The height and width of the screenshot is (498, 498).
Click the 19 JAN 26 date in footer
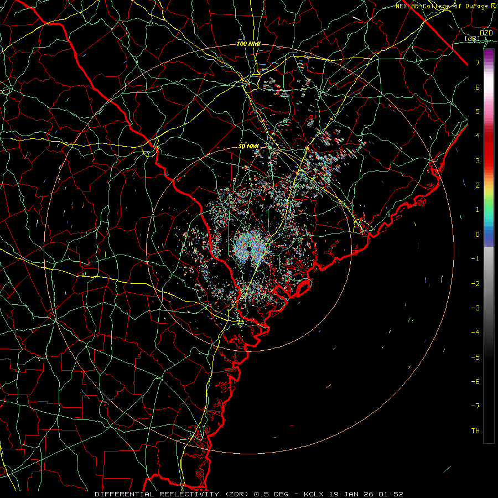click(x=350, y=494)
